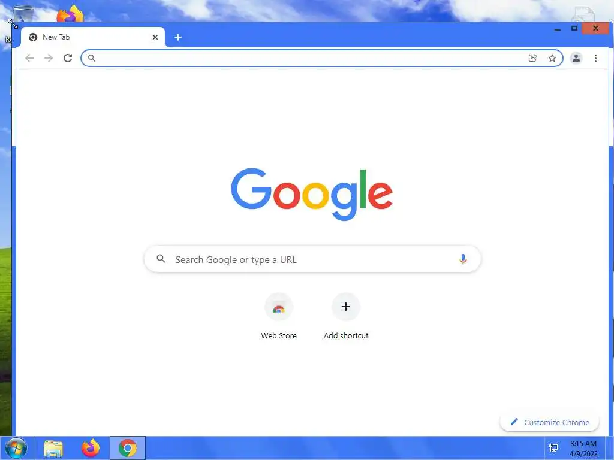Click the back navigation arrow
The height and width of the screenshot is (460, 614).
(x=29, y=58)
